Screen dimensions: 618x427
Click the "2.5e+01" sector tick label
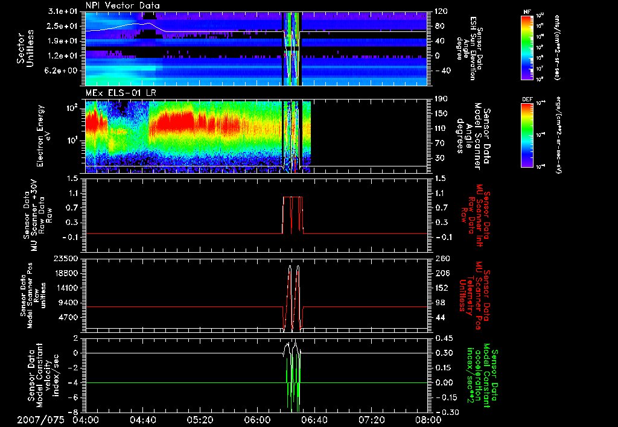[x=63, y=27]
